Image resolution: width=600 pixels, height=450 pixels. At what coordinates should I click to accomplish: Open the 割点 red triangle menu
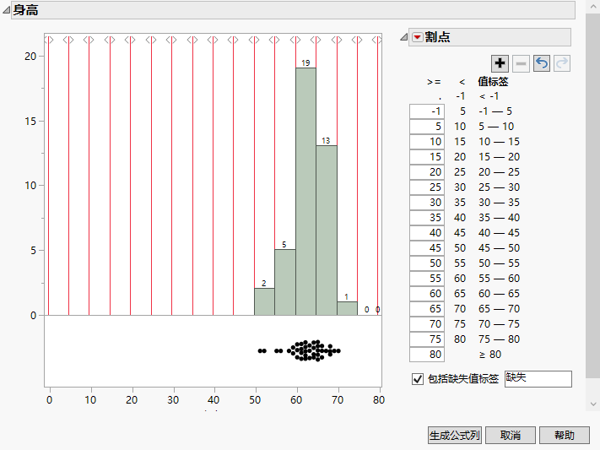[x=417, y=37]
